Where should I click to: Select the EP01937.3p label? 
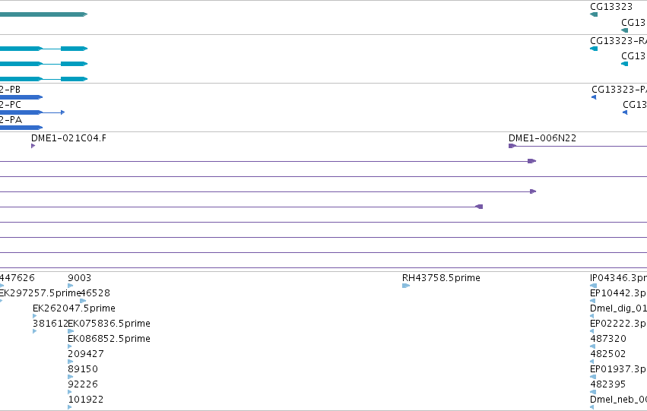tap(619, 369)
